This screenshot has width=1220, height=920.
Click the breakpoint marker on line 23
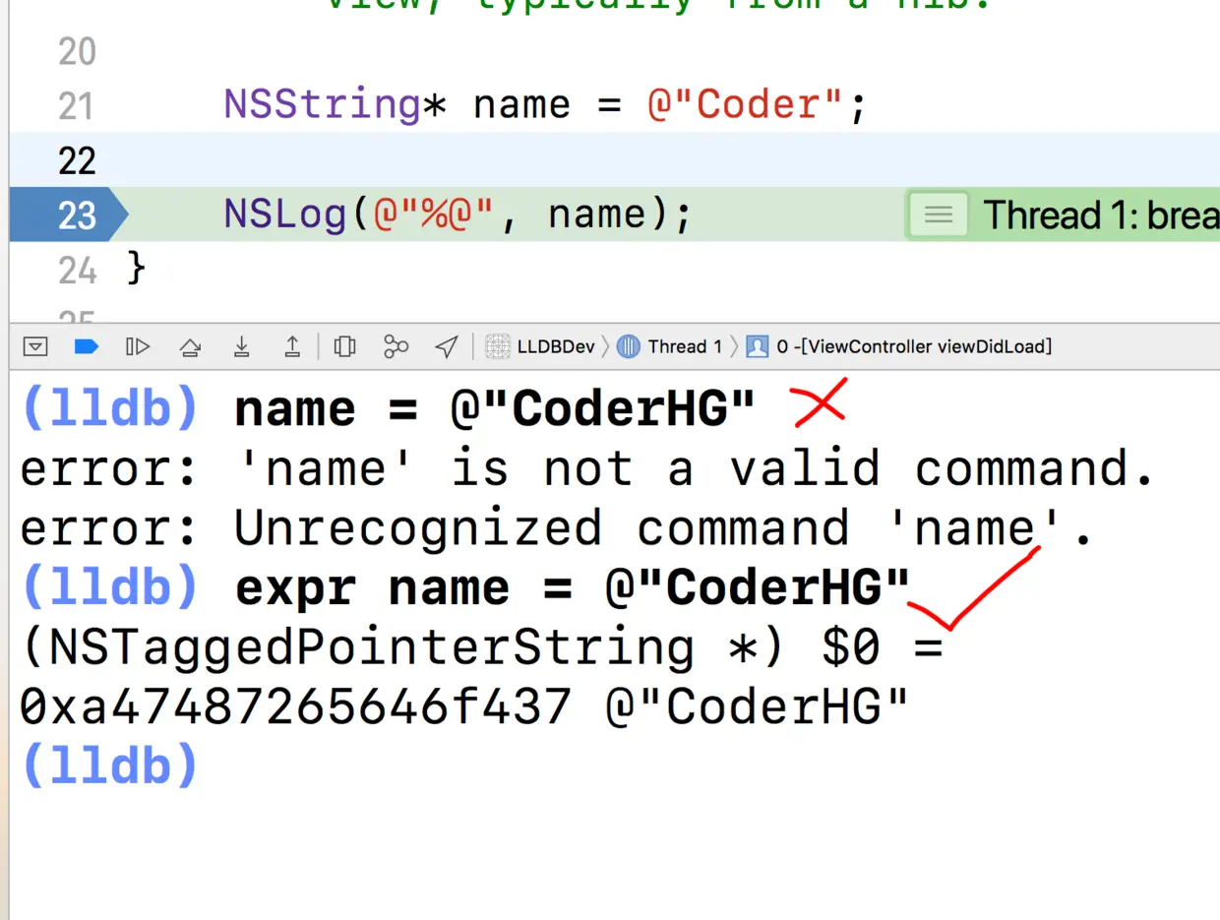tap(68, 215)
